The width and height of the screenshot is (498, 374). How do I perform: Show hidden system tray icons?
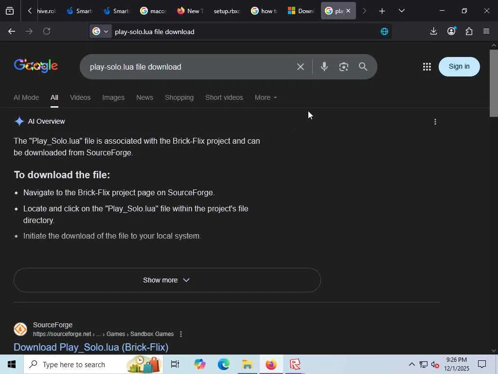(411, 364)
